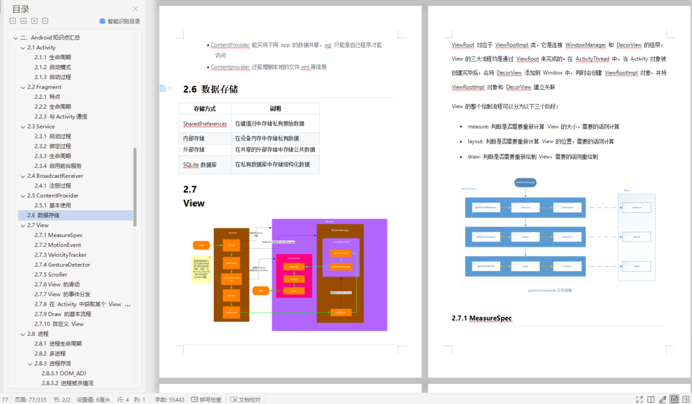
Task: Collapse 二、Android 知识点汇总 tree node
Action: pyautogui.click(x=16, y=38)
